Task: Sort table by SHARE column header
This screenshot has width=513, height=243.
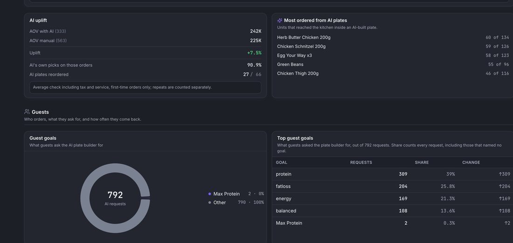Action: point(422,163)
